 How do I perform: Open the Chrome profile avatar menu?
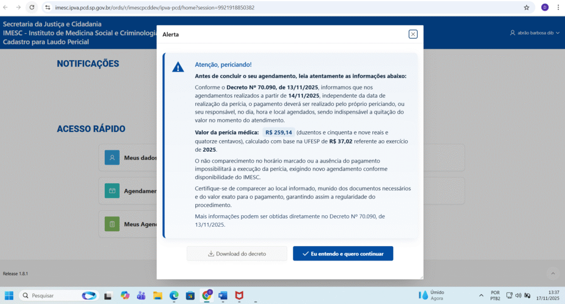(x=545, y=8)
